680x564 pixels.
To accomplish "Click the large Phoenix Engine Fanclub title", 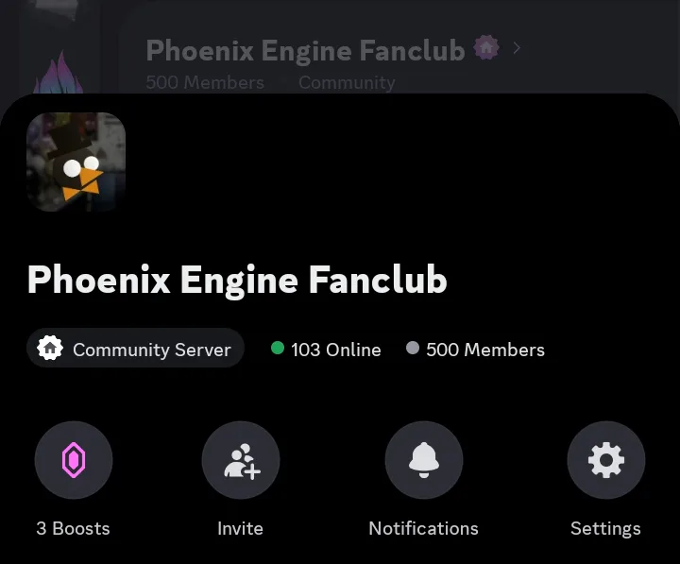I will [237, 281].
